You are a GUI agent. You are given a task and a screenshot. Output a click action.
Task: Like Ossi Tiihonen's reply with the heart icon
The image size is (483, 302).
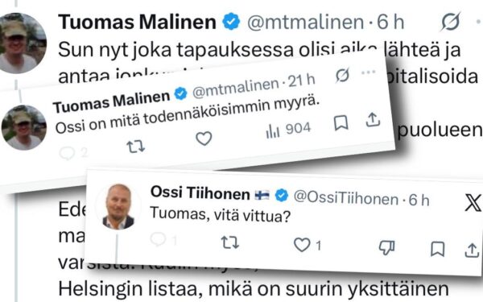(302, 245)
